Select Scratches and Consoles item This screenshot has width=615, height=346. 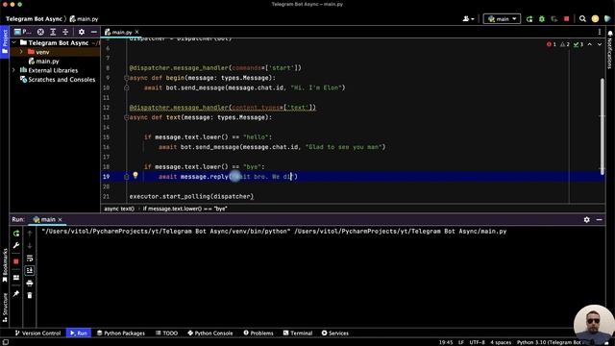coord(58,80)
